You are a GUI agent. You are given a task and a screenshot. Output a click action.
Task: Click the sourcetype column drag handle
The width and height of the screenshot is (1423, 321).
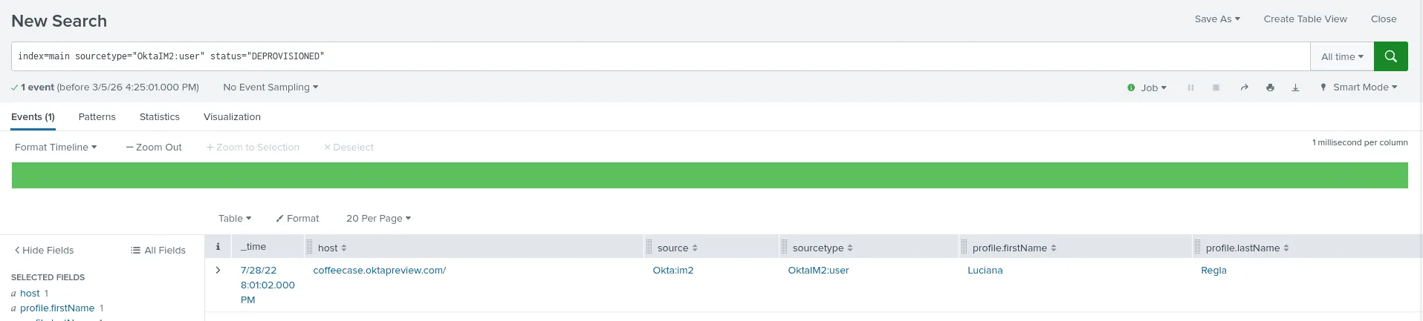point(784,247)
